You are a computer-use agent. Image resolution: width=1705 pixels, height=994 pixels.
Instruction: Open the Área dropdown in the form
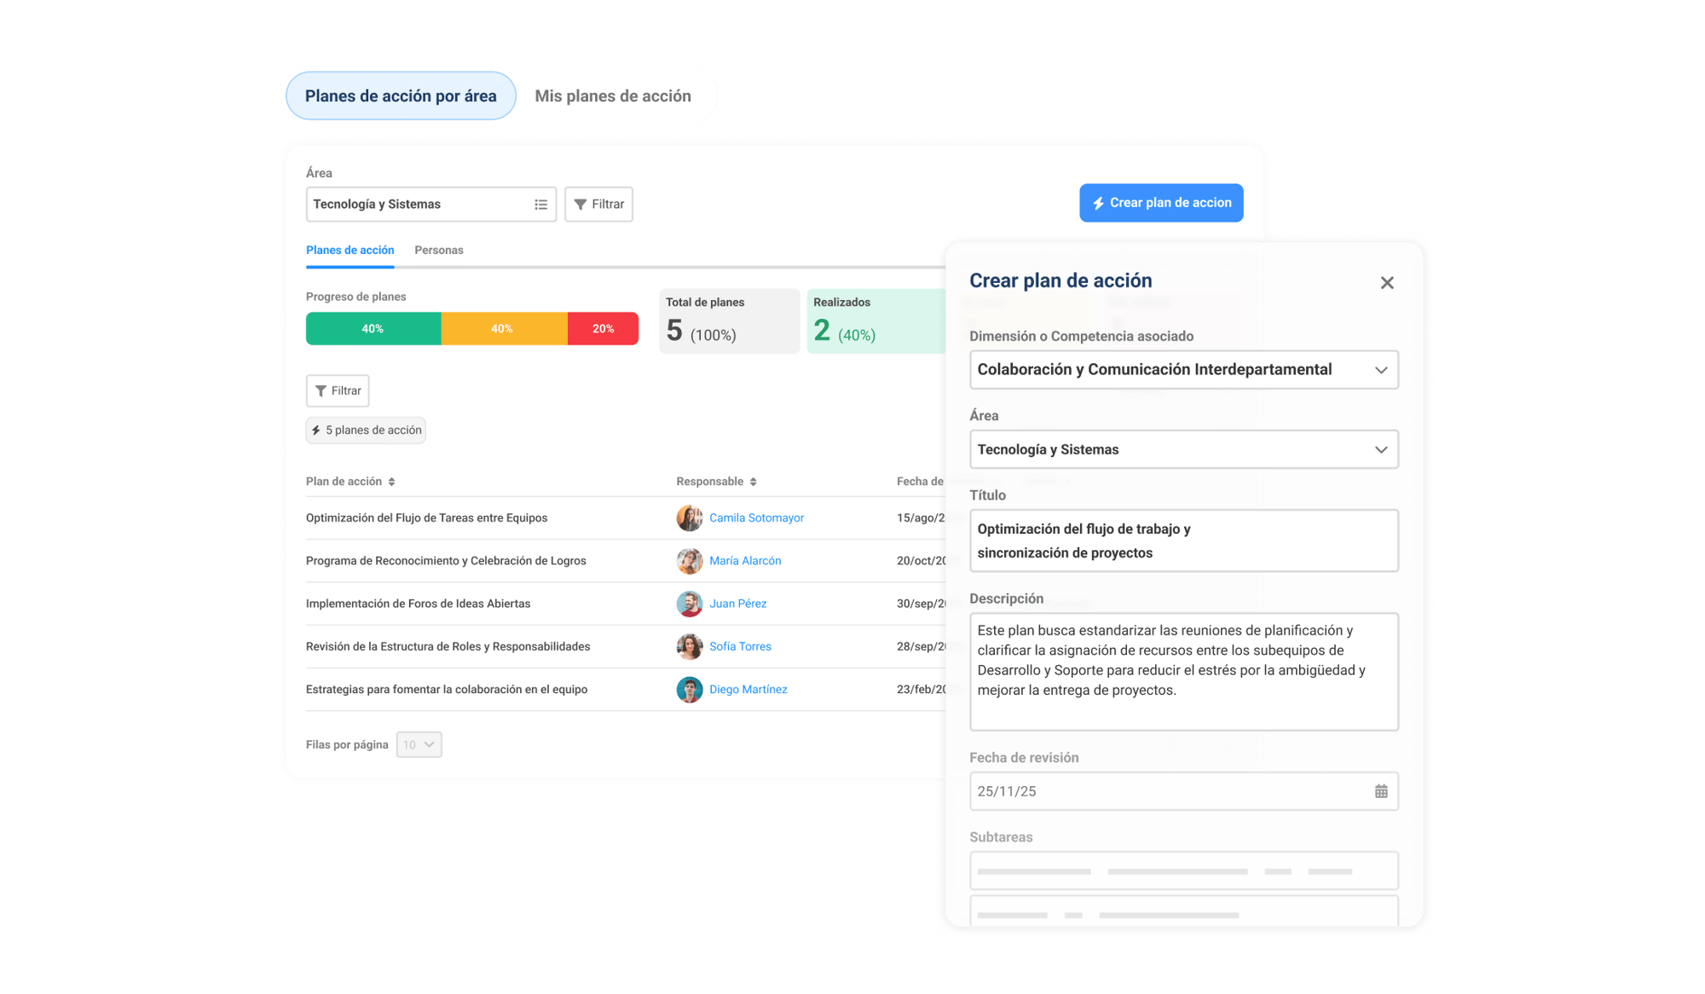(x=1380, y=449)
